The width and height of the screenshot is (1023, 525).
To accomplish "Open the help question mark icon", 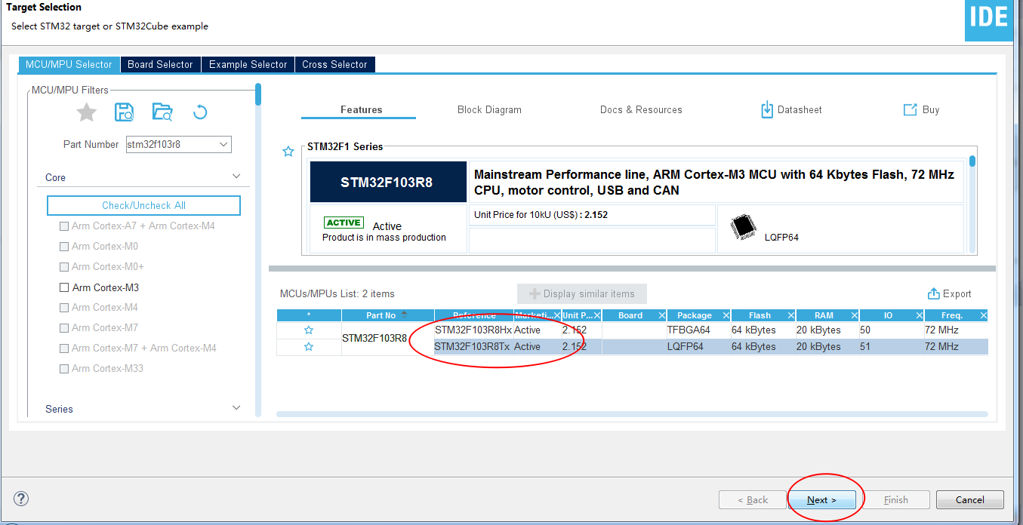I will (x=21, y=499).
